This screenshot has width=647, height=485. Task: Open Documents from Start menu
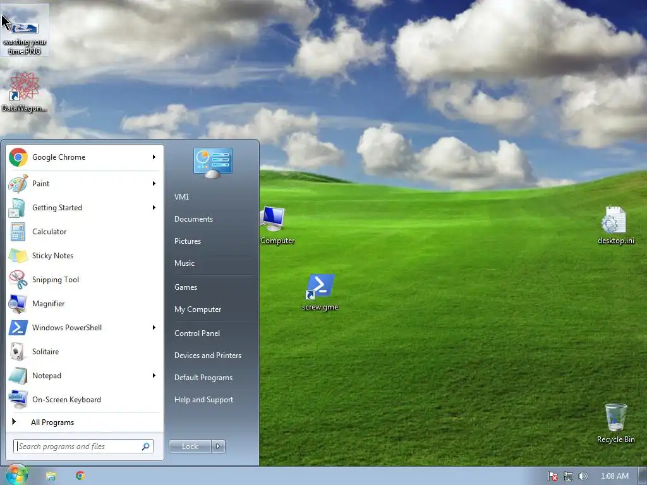click(x=212, y=219)
